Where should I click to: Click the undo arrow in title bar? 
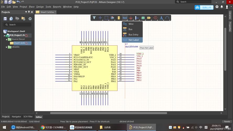pos(18,2)
